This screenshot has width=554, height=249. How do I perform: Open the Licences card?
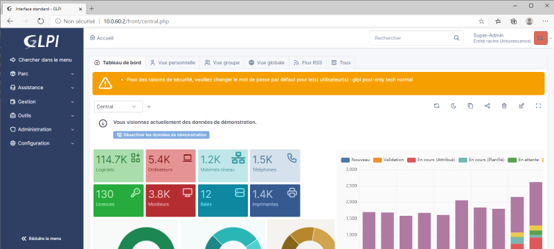click(118, 201)
